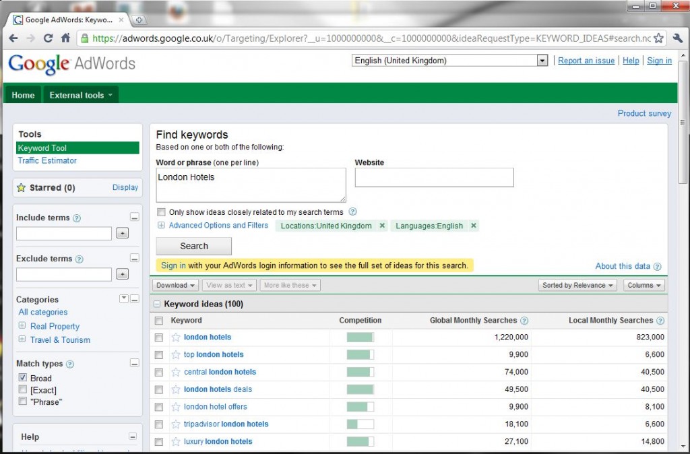Check the "Phrase" match type
This screenshot has height=454, width=690.
tap(22, 401)
